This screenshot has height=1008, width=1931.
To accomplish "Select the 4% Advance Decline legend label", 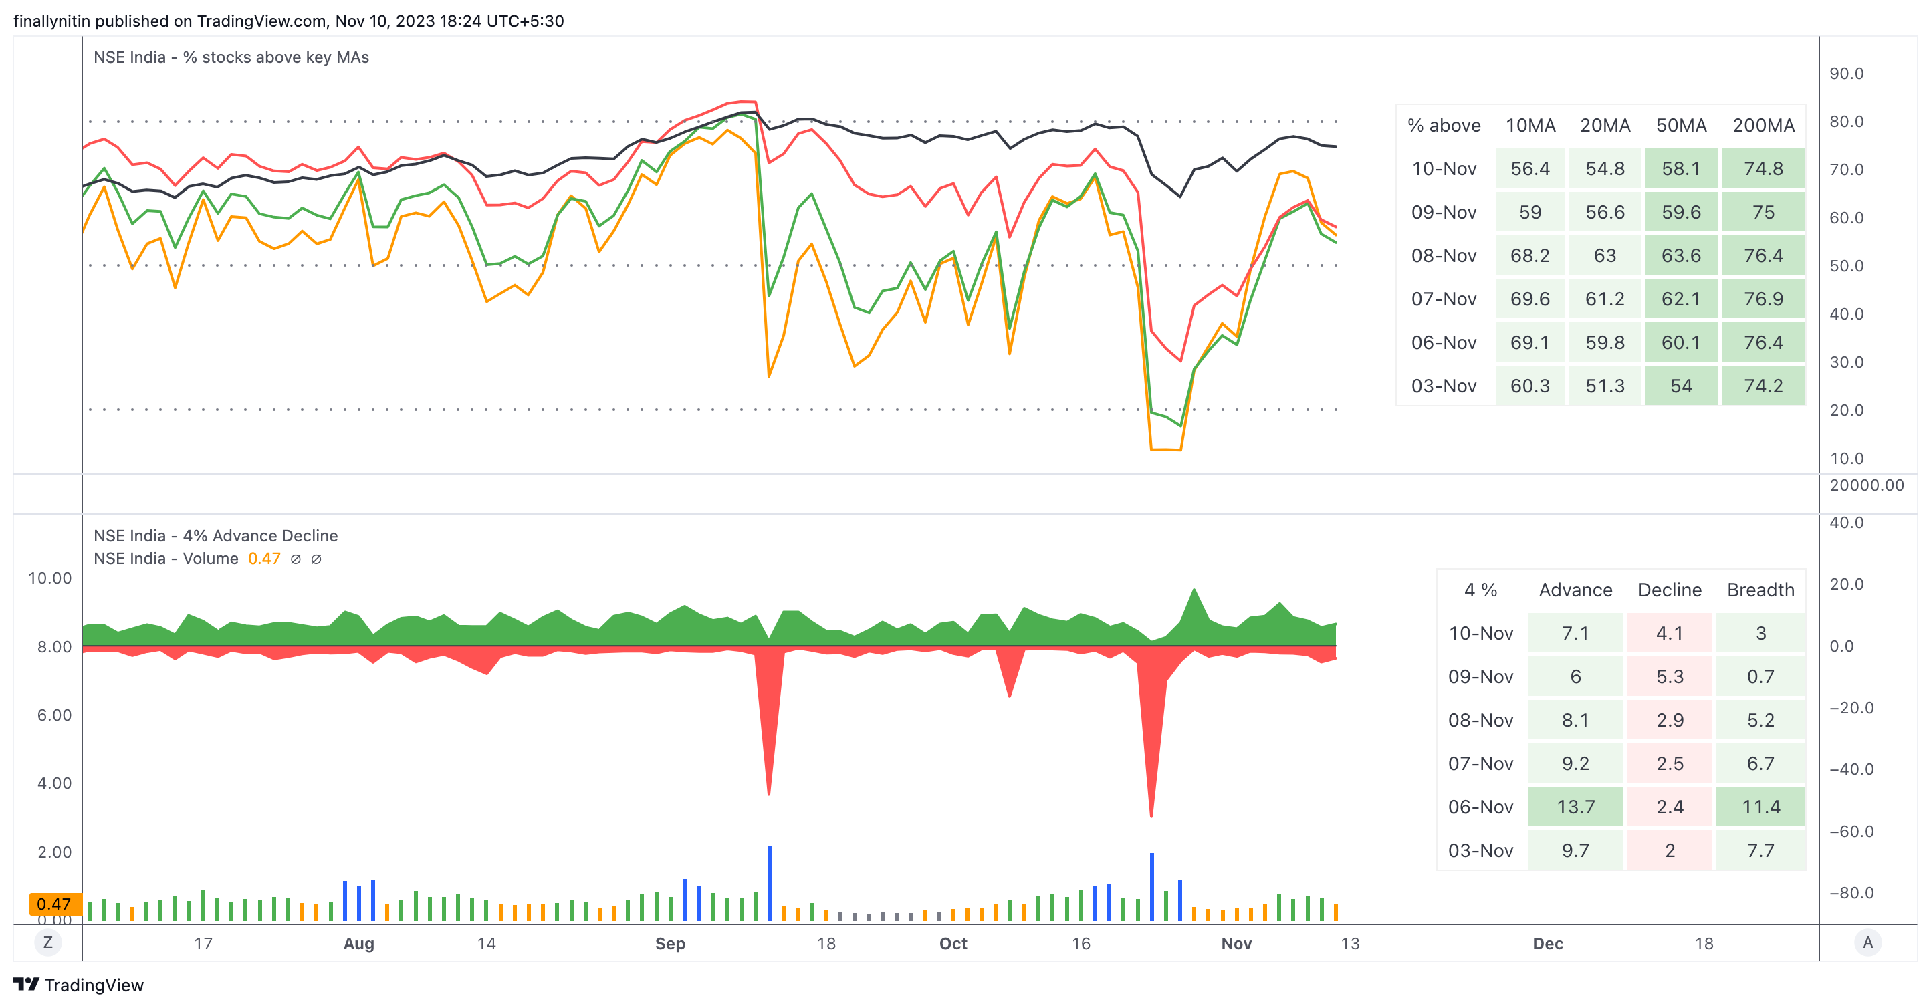I will (x=215, y=536).
